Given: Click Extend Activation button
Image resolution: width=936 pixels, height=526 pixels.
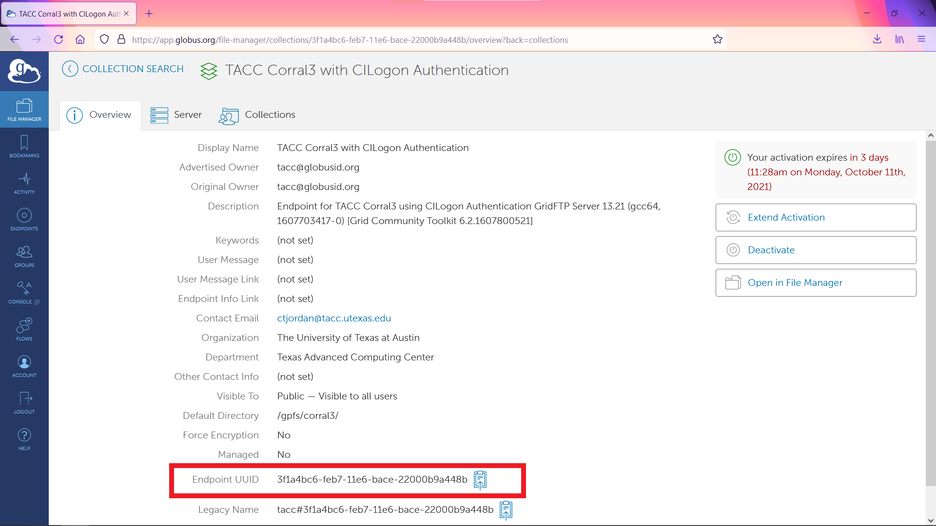Looking at the screenshot, I should [816, 217].
